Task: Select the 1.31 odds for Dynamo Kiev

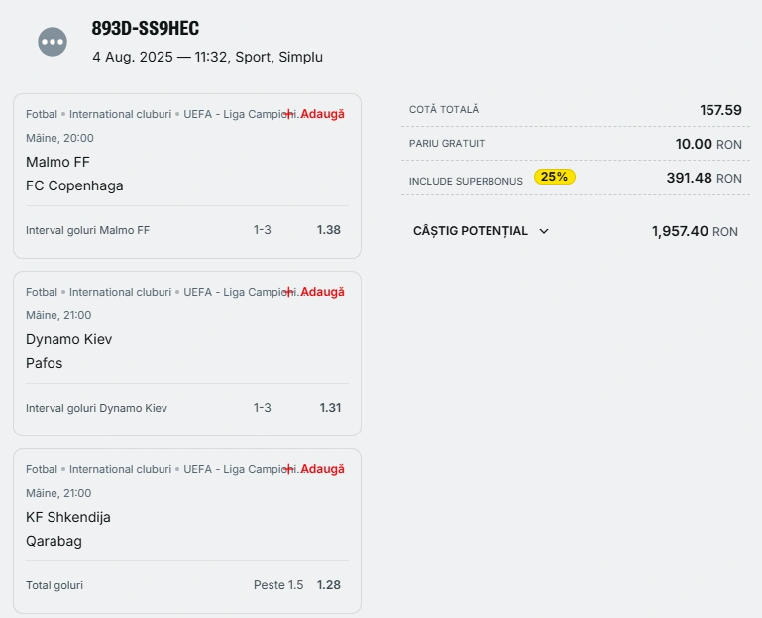Action: [330, 408]
